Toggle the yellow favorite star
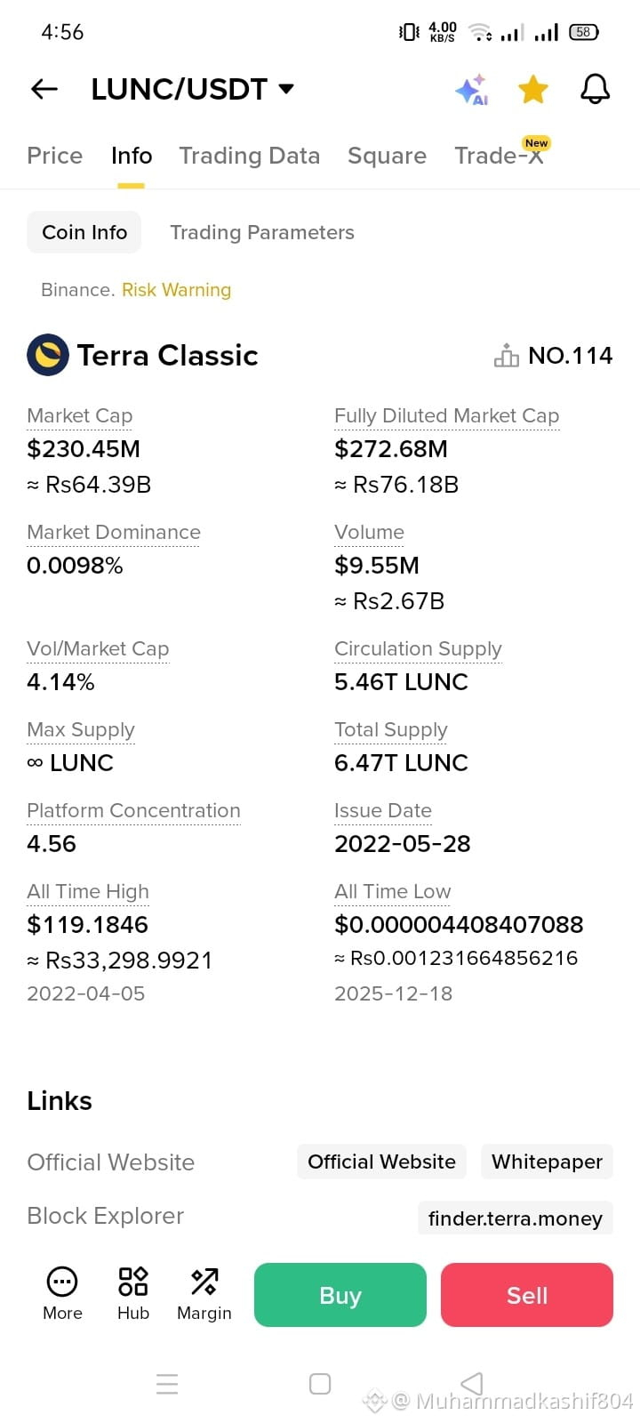The height and width of the screenshot is (1423, 640). point(533,89)
